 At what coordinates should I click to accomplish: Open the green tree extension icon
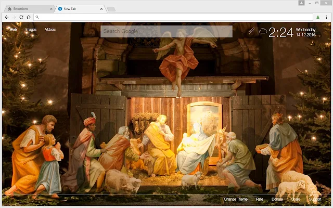(318, 17)
